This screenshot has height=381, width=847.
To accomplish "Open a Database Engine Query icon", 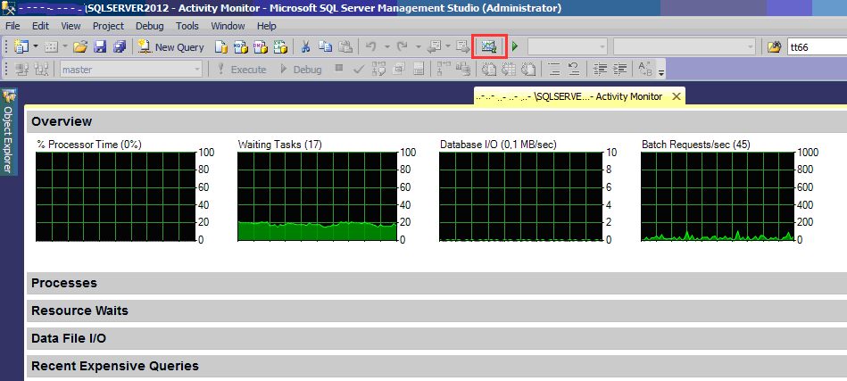I will pyautogui.click(x=221, y=47).
